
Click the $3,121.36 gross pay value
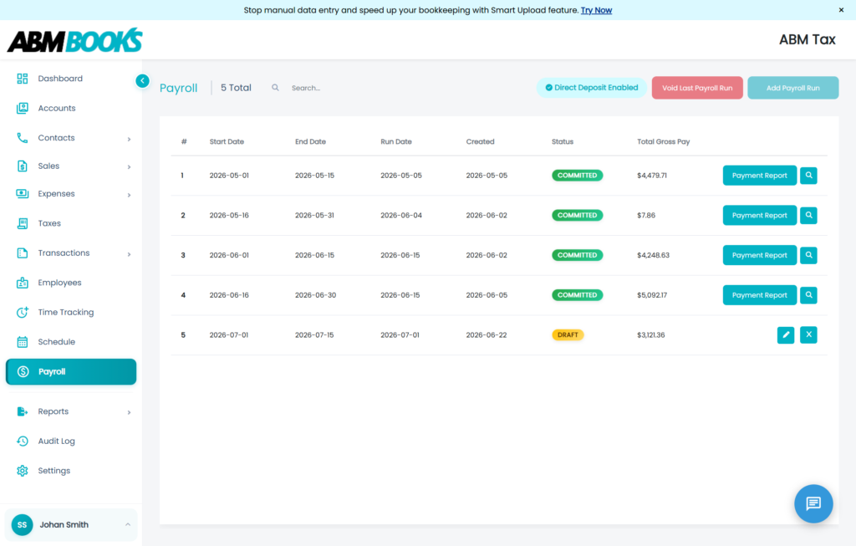pyautogui.click(x=650, y=334)
